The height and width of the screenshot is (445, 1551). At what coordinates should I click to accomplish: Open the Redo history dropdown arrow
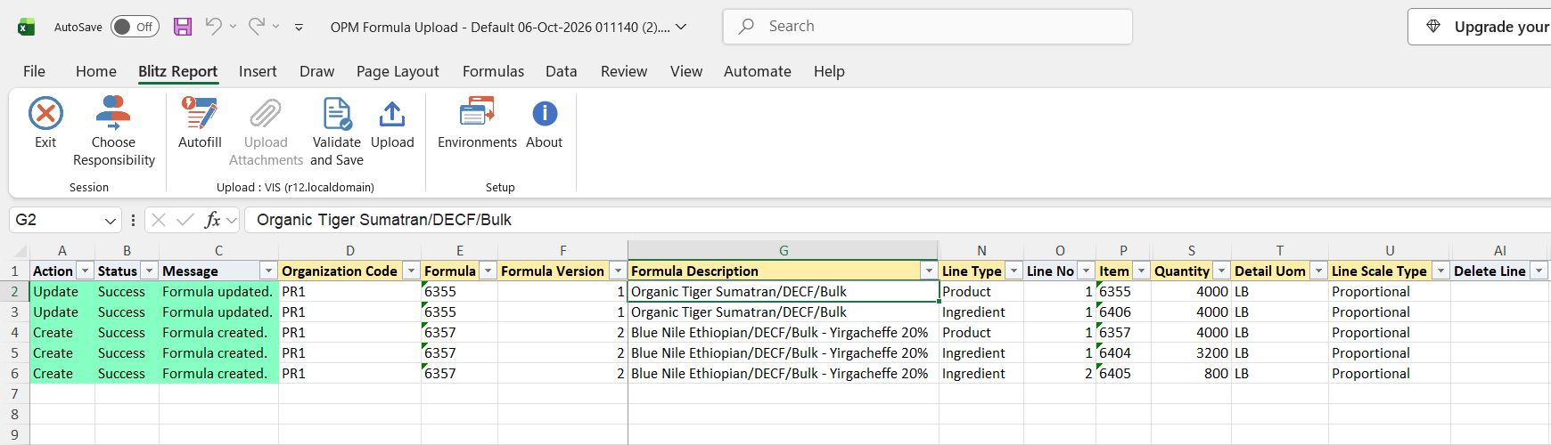pyautogui.click(x=276, y=27)
